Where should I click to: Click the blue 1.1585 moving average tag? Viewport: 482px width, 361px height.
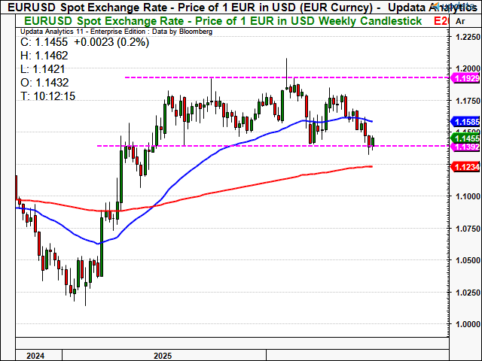(465, 122)
